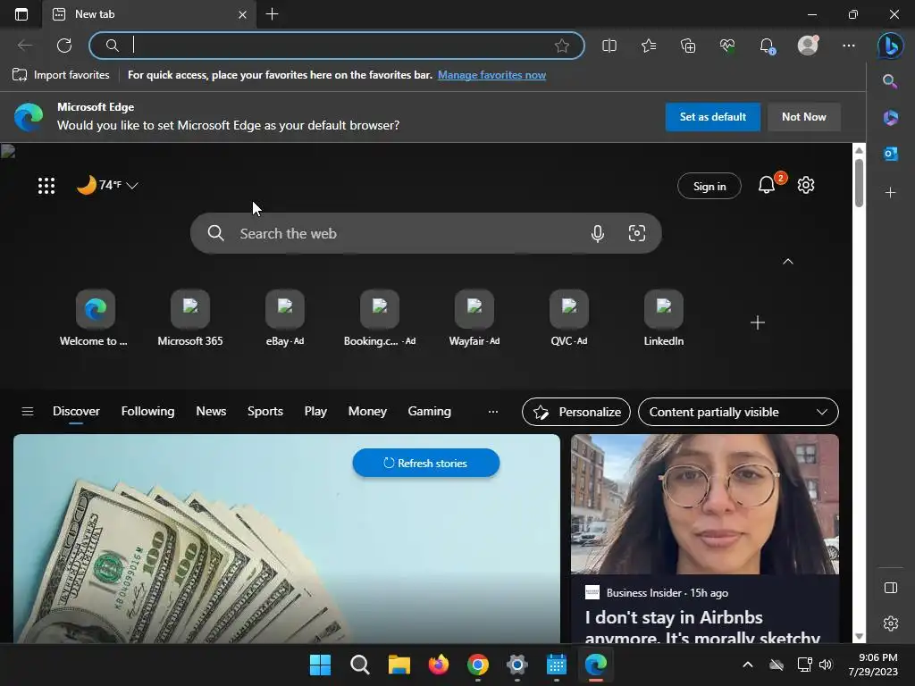Open the tab actions menu icon
The width and height of the screenshot is (915, 686).
pyautogui.click(x=21, y=14)
